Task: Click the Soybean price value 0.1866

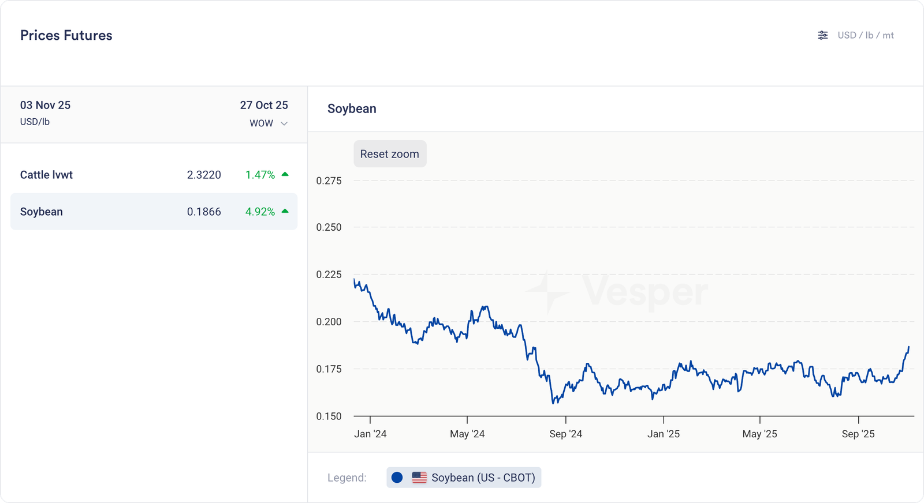Action: point(204,212)
